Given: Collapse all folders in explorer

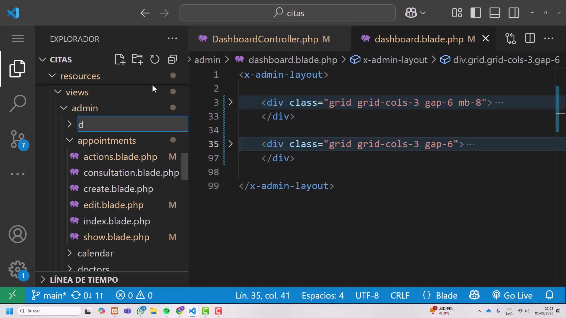Looking at the screenshot, I should coord(172,59).
